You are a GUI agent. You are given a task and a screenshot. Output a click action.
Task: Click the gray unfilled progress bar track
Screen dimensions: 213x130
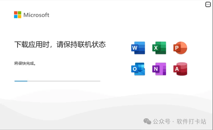click(x=64, y=81)
